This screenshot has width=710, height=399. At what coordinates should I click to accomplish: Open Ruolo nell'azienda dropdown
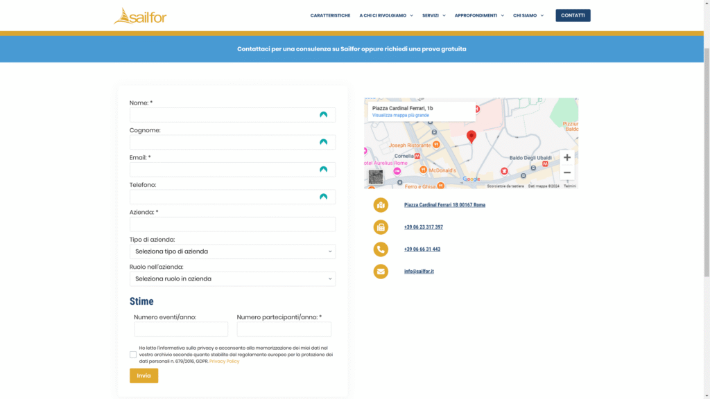click(233, 278)
